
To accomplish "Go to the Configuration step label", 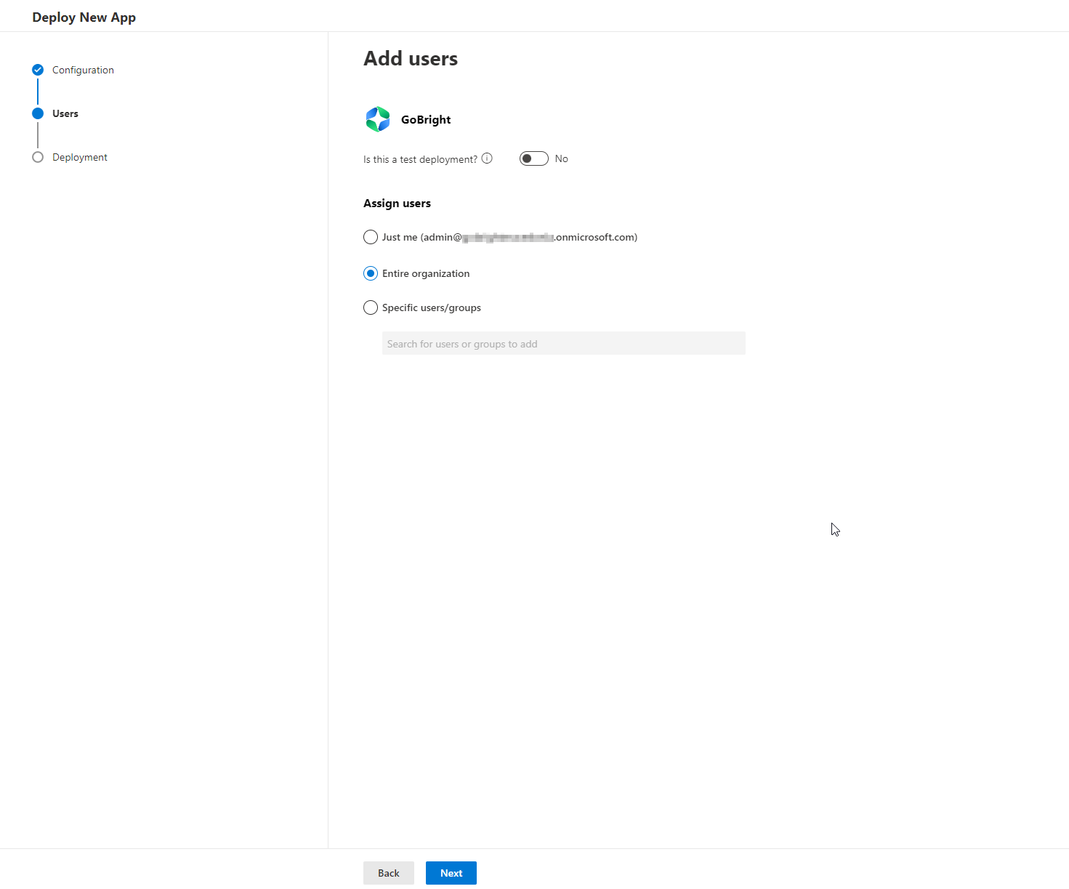I will pos(83,70).
